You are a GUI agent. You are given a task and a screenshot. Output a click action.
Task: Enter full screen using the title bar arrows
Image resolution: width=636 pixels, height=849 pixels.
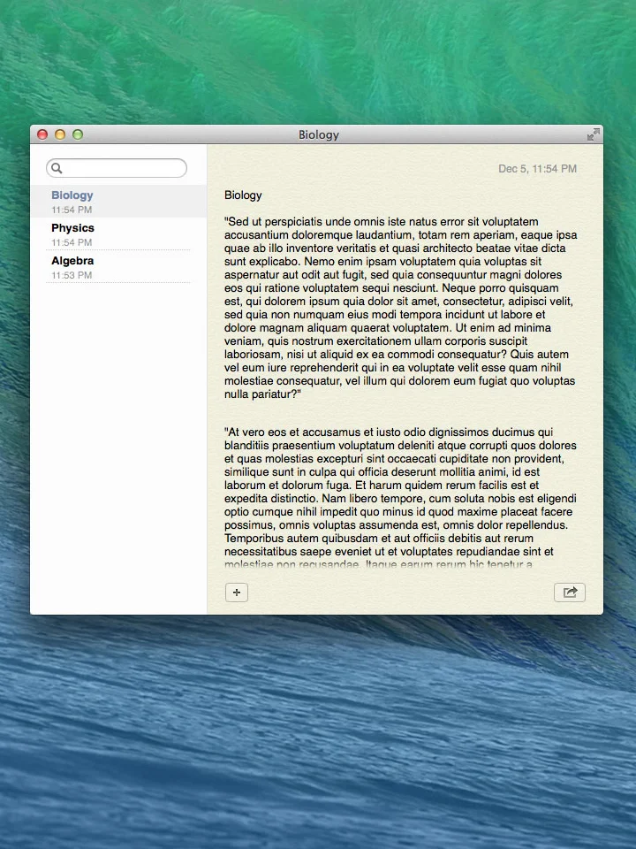coord(594,134)
